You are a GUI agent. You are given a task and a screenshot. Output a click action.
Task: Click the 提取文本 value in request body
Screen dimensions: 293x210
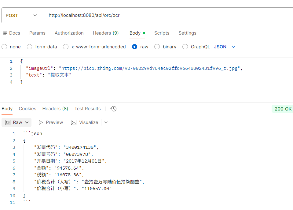60,75
